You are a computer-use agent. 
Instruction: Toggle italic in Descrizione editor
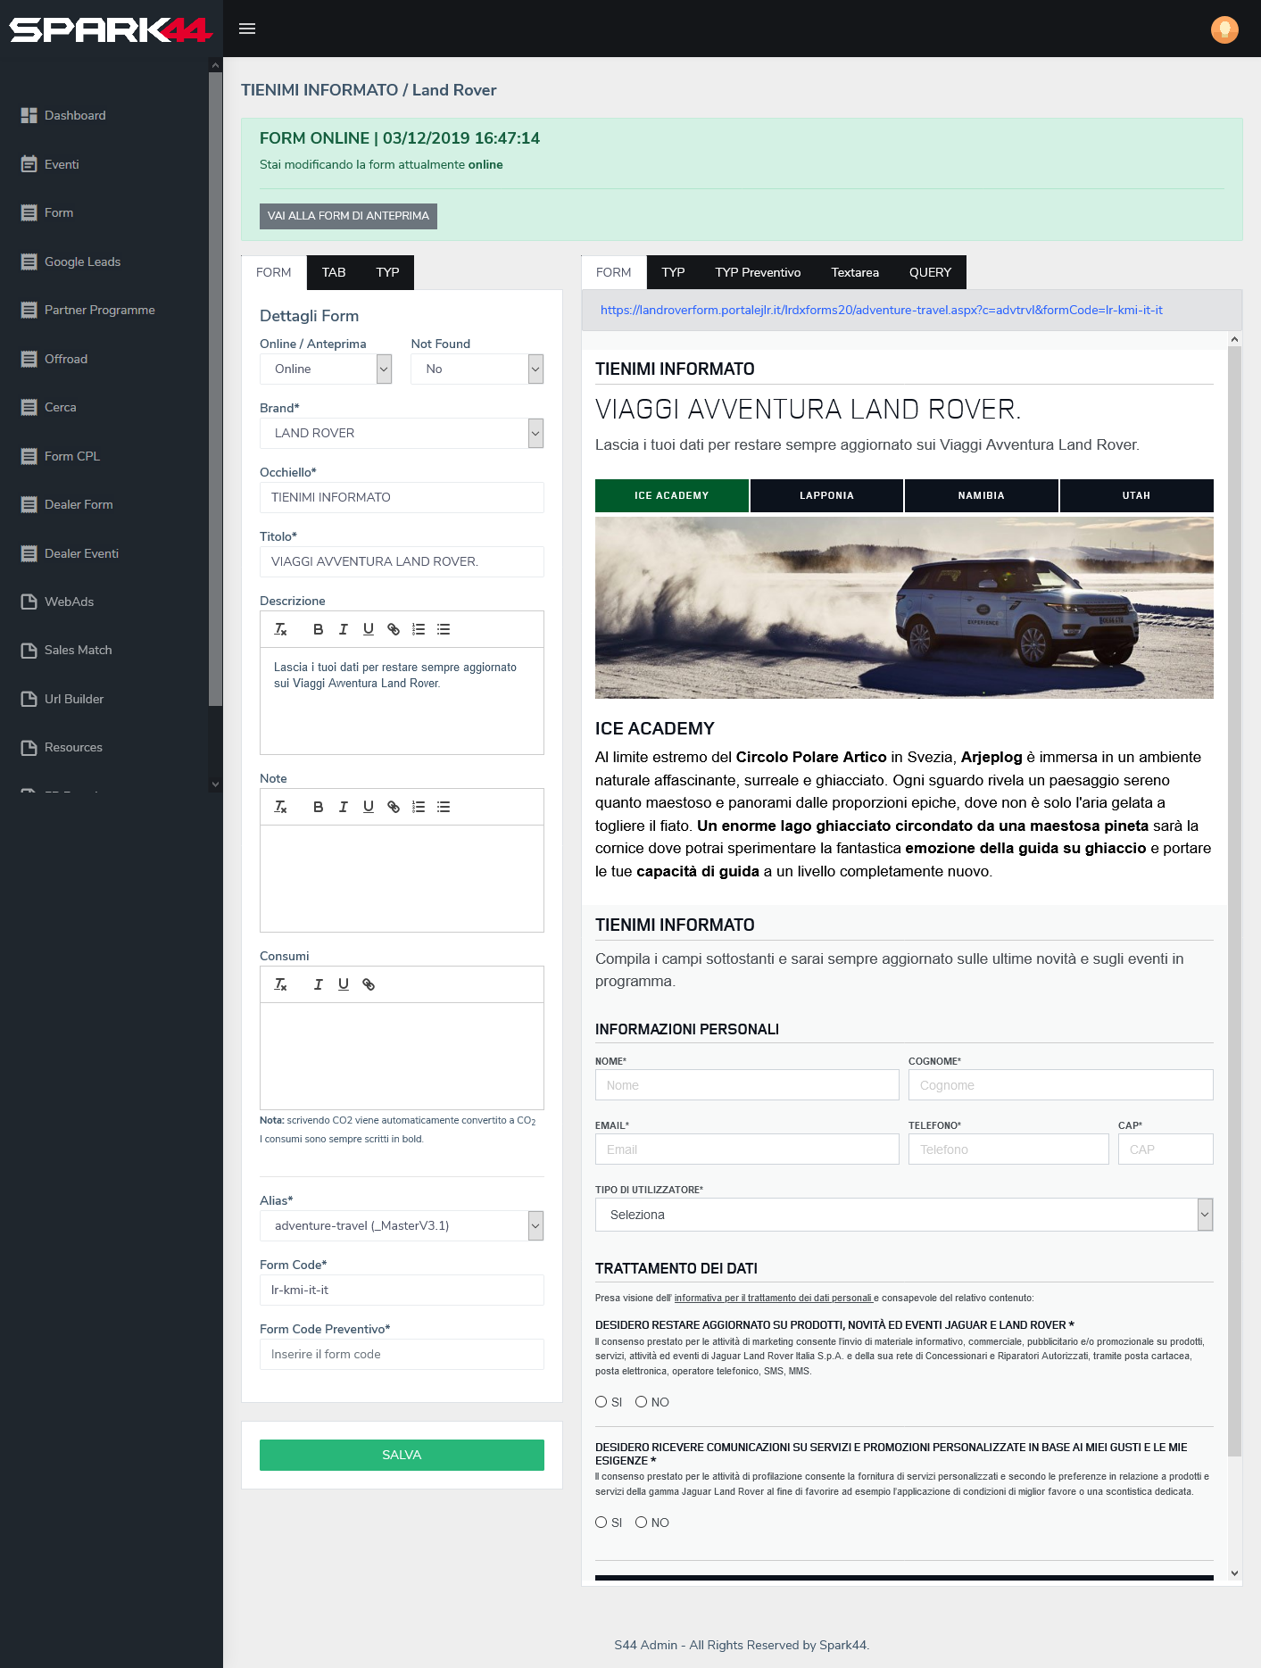(343, 629)
